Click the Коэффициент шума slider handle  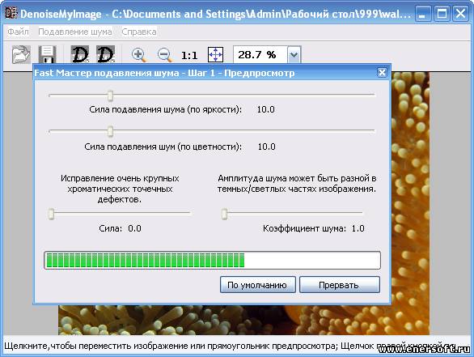224,214
